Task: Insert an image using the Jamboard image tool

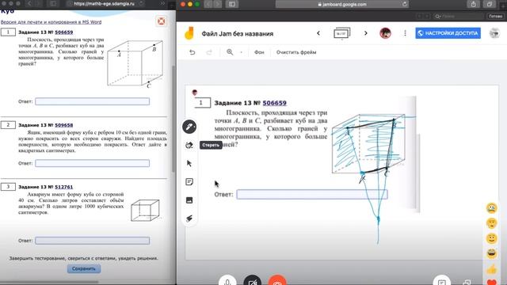Action: (189, 200)
